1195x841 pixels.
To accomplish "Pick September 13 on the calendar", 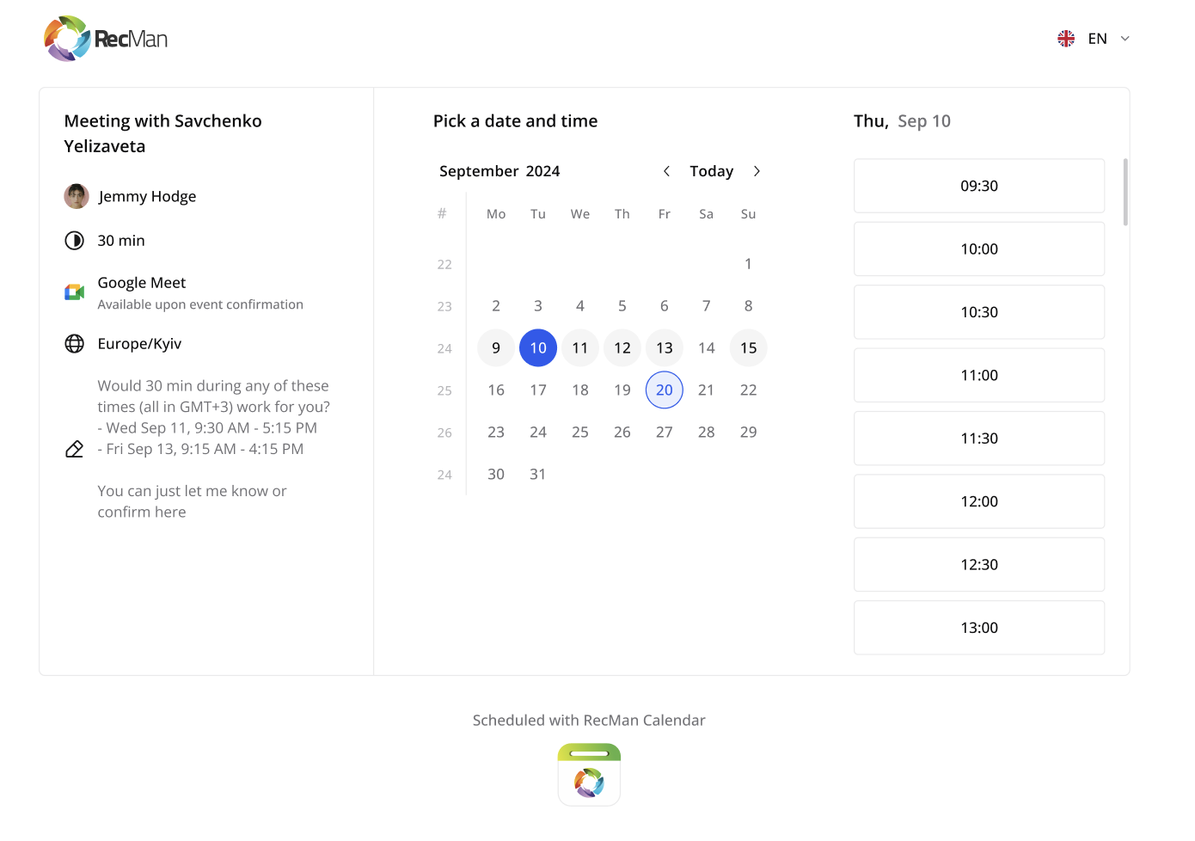I will click(665, 348).
